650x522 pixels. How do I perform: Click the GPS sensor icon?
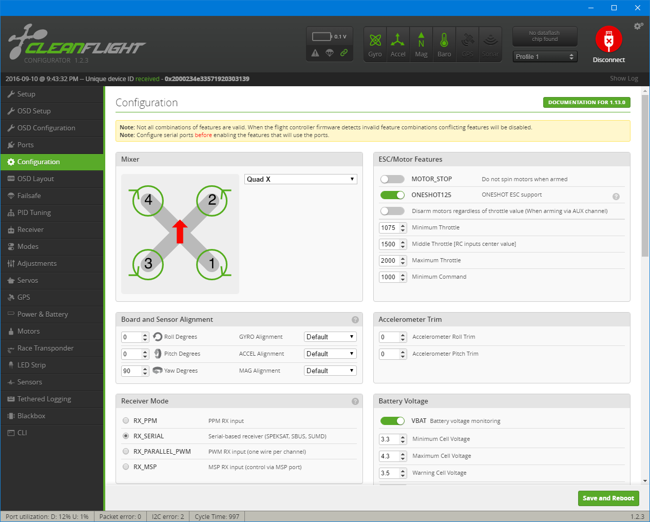tap(468, 45)
